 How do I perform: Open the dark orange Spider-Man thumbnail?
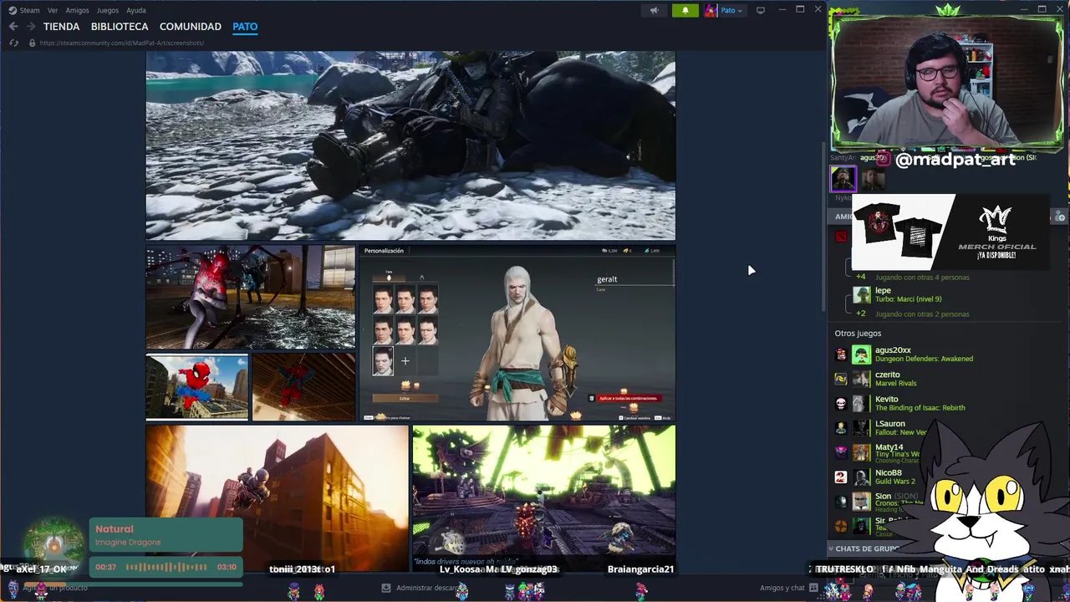pos(303,386)
